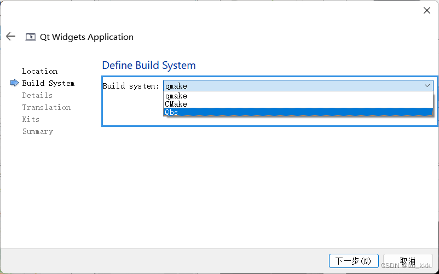439x274 pixels.
Task: Choose CMake from the dropdown list
Action: coord(298,104)
